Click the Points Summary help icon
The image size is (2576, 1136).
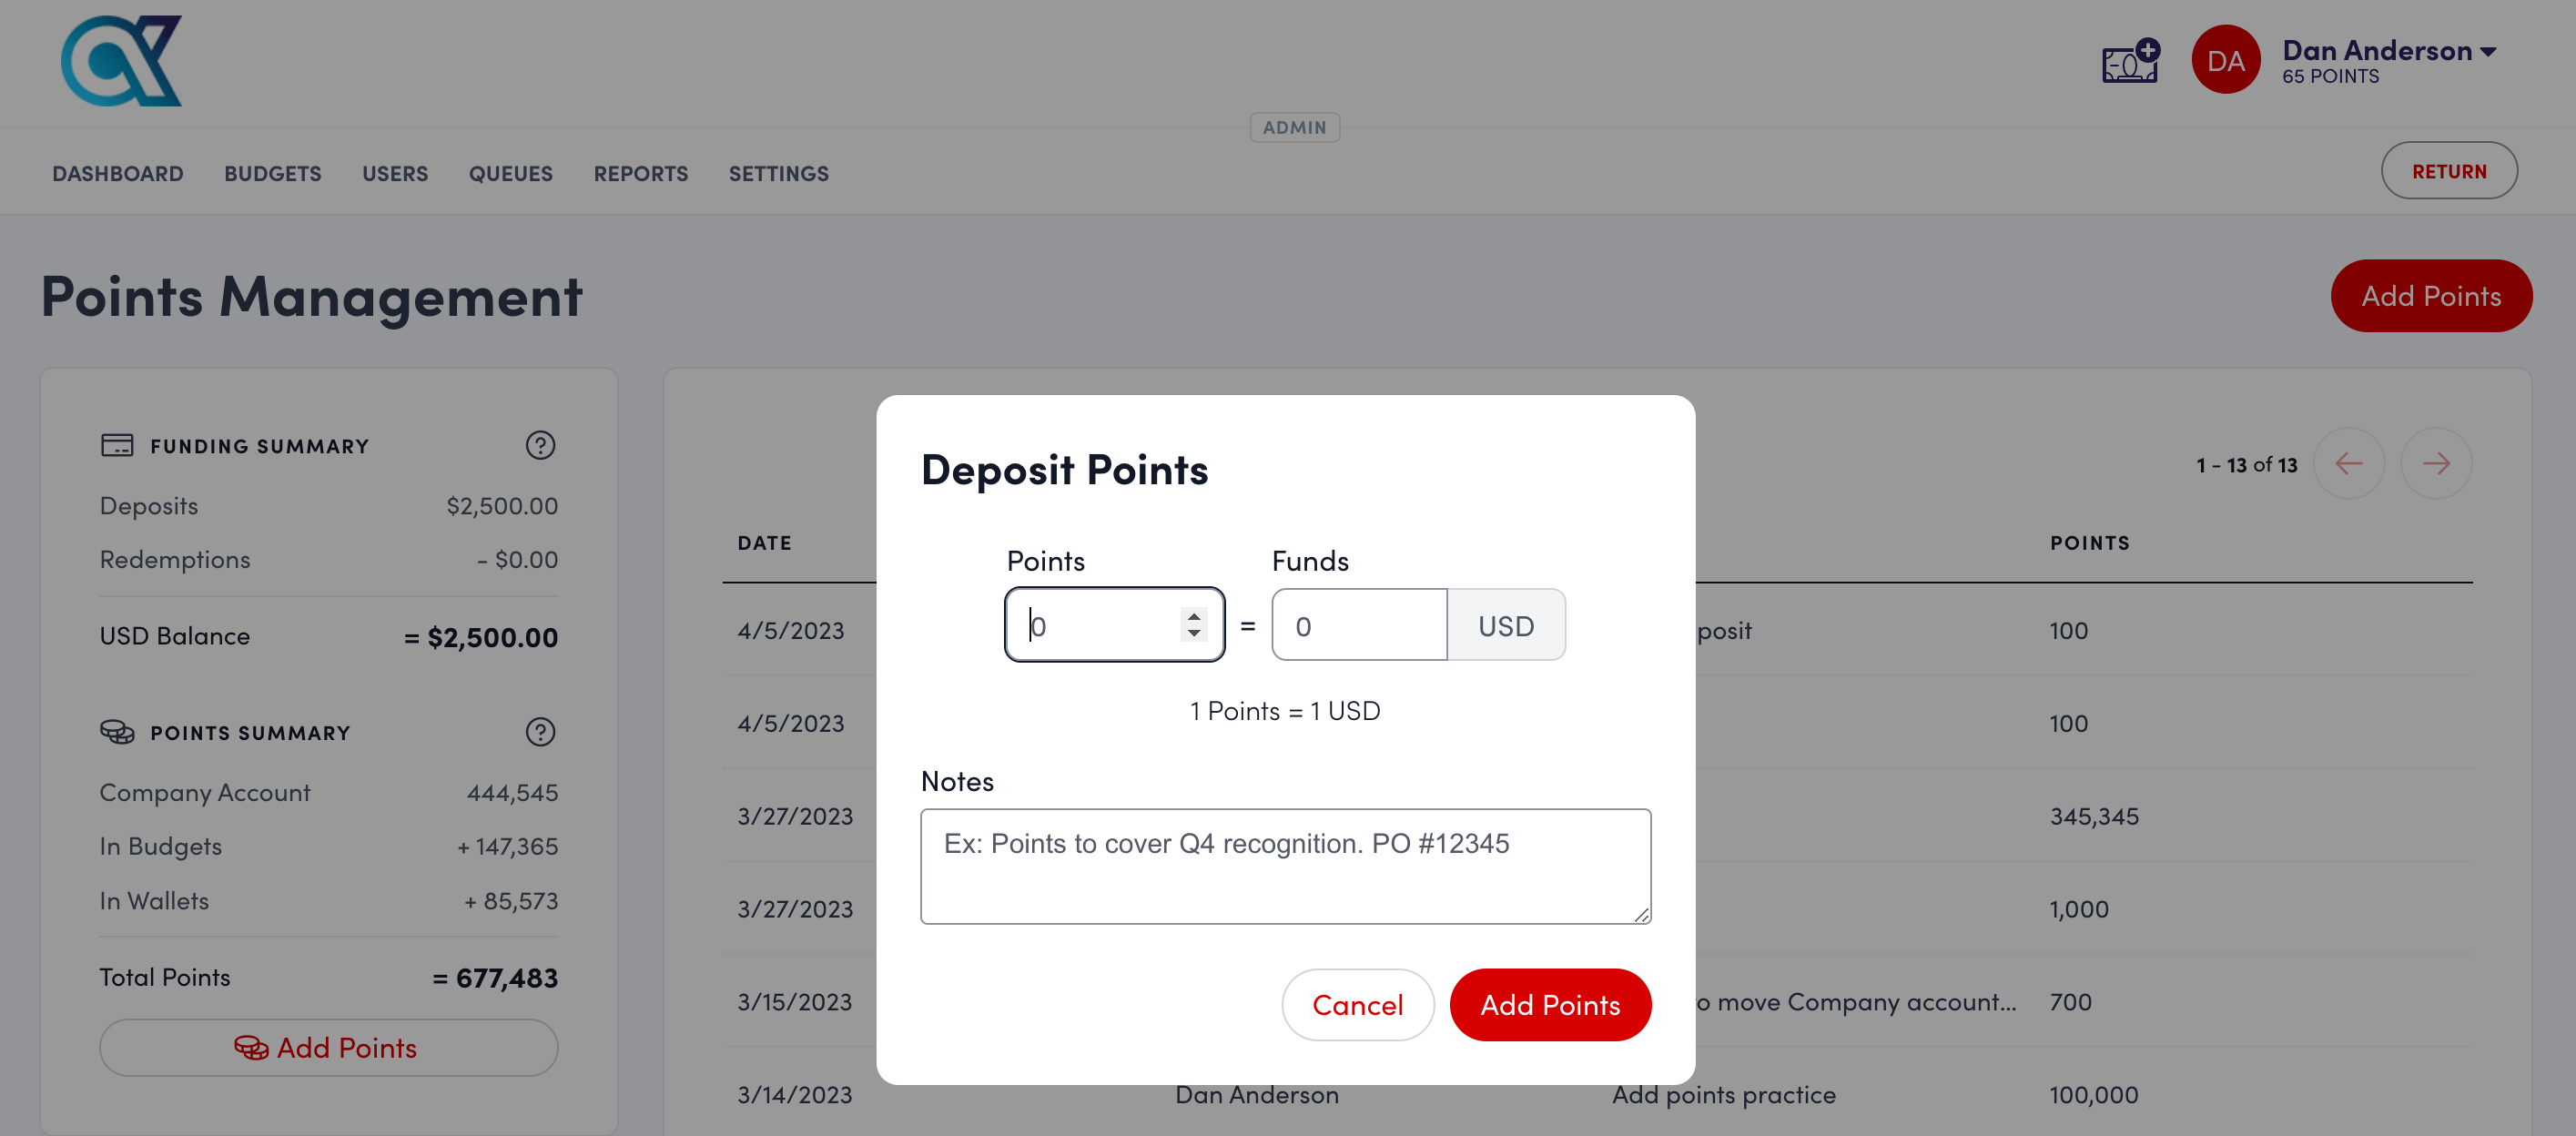(x=540, y=731)
